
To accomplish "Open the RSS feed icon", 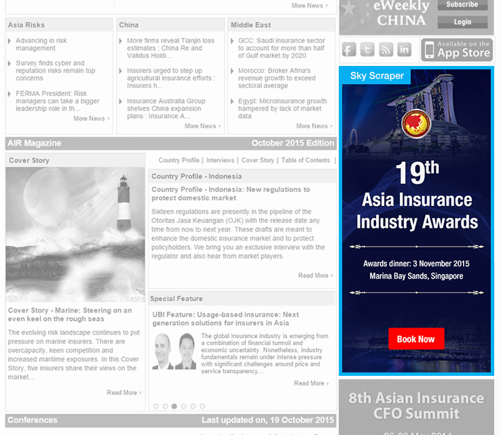I will click(x=386, y=50).
